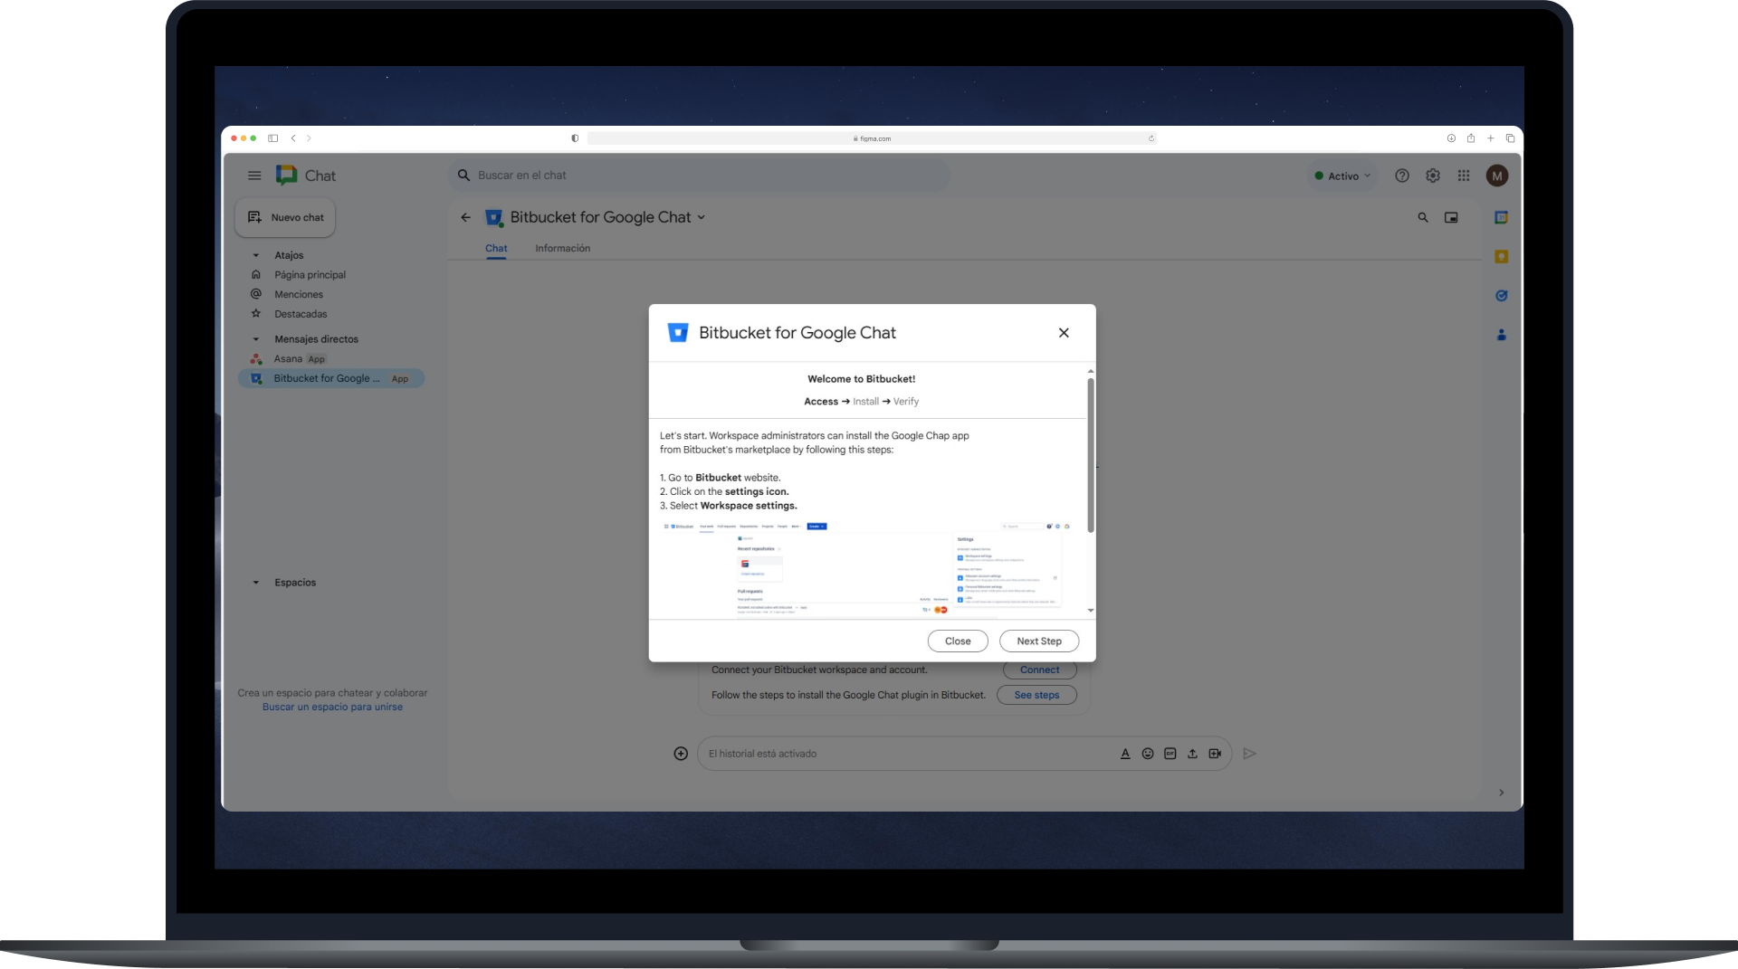The height and width of the screenshot is (969, 1738).
Task: Click the GIF icon in message box
Action: (x=1170, y=754)
